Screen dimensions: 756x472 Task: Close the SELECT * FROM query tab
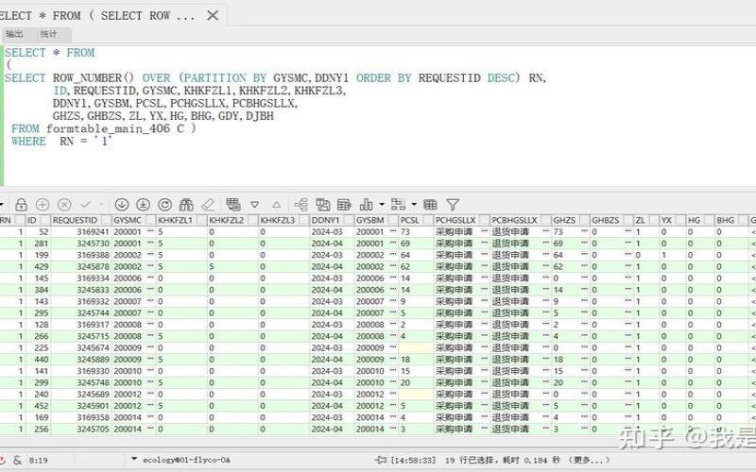coord(213,15)
